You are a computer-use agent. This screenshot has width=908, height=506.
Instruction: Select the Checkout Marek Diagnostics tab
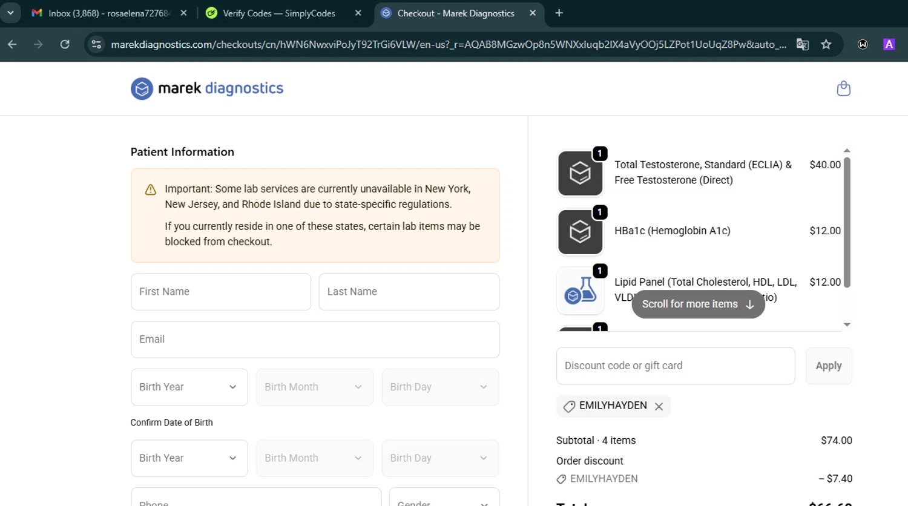pyautogui.click(x=459, y=13)
